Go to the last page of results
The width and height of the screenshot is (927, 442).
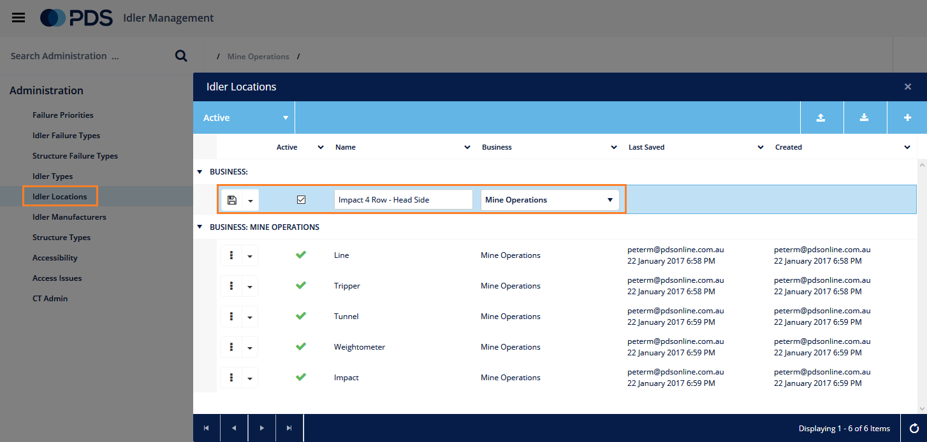[289, 428]
